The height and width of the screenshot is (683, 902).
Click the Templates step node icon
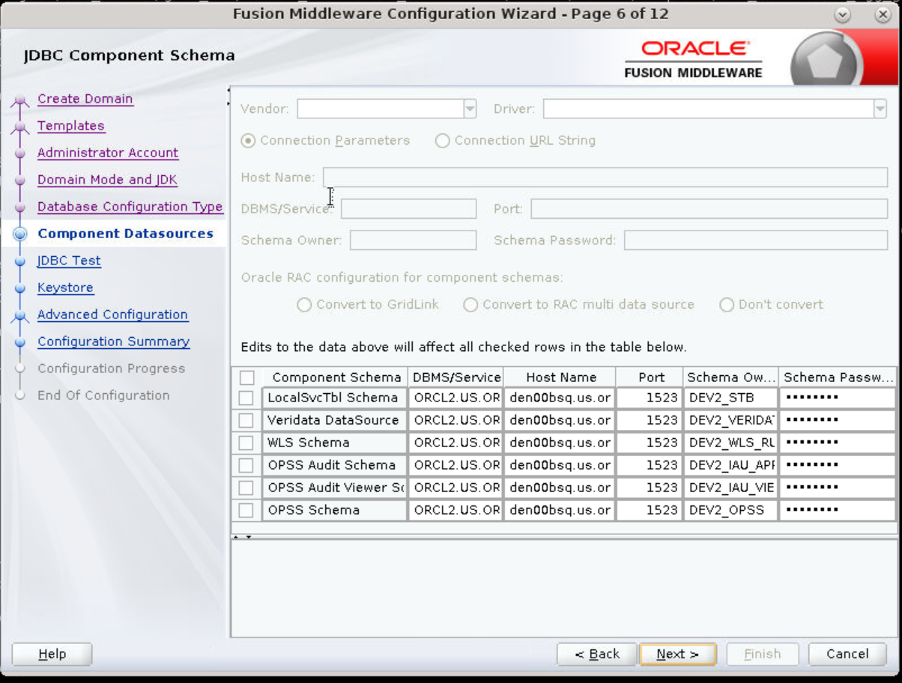[x=20, y=129]
